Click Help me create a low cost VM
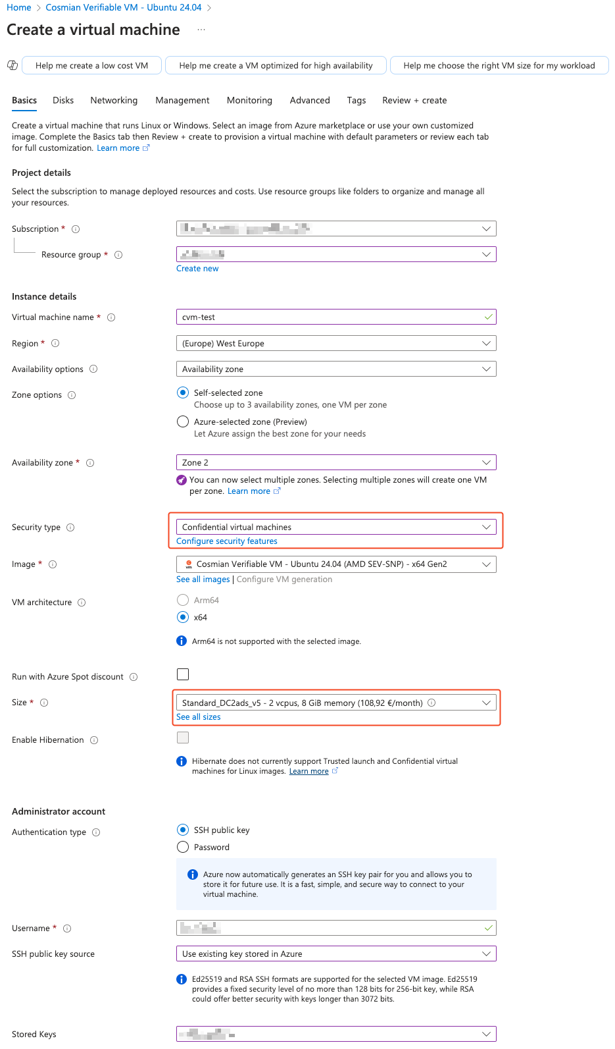Viewport: 615px width, 1049px height. pyautogui.click(x=91, y=65)
